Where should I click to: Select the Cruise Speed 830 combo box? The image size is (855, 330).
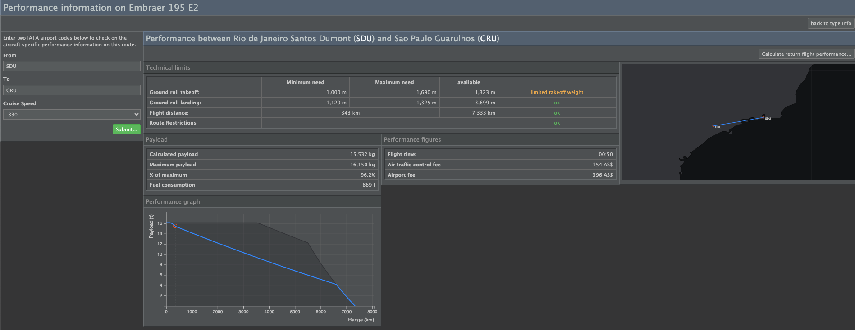coord(72,115)
